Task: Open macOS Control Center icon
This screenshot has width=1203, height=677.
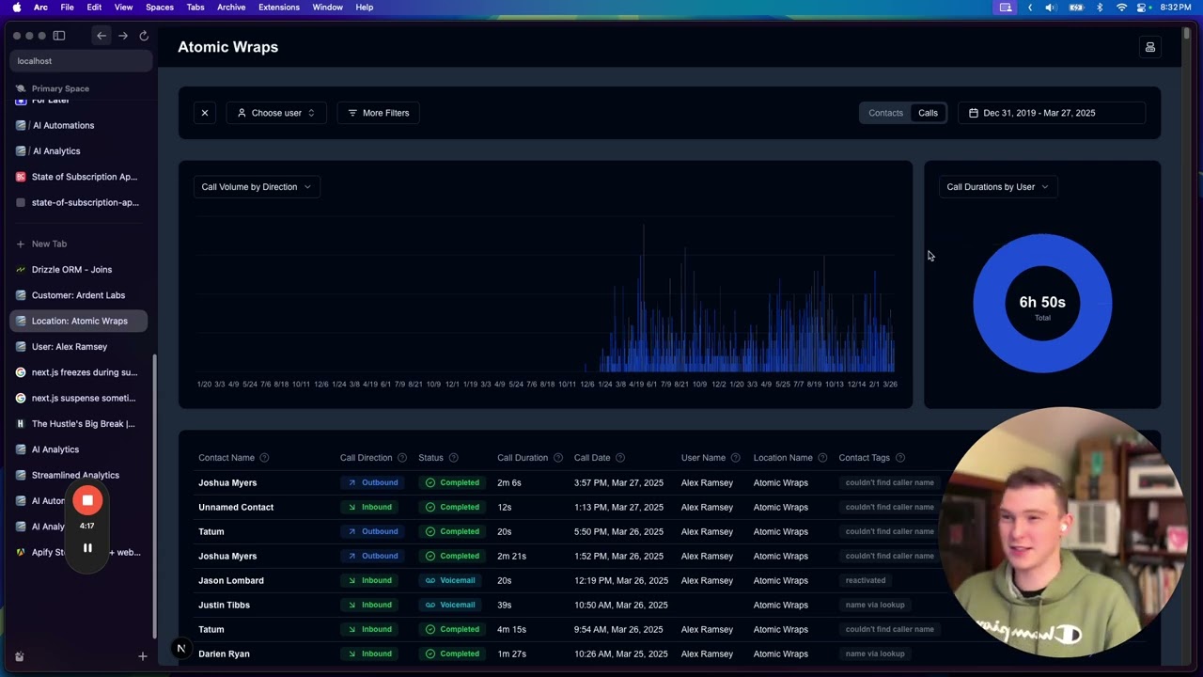Action: coord(1143,8)
